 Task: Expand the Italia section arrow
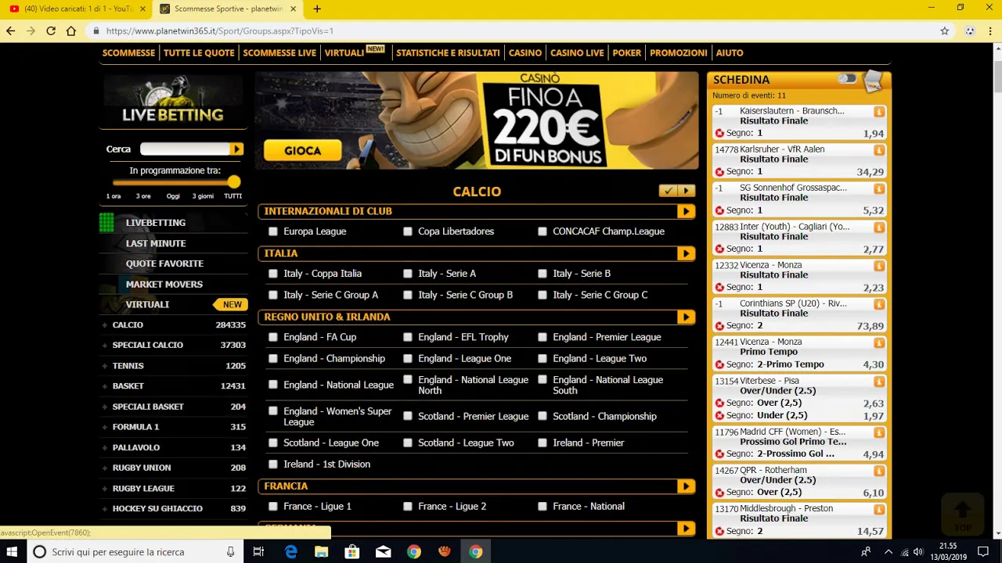pos(686,253)
